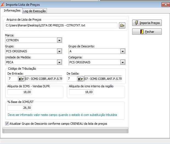Viewport: 170px width, 144px height.
Task: Click the De Entrada tax code lookup icon
Action: pos(21,79)
